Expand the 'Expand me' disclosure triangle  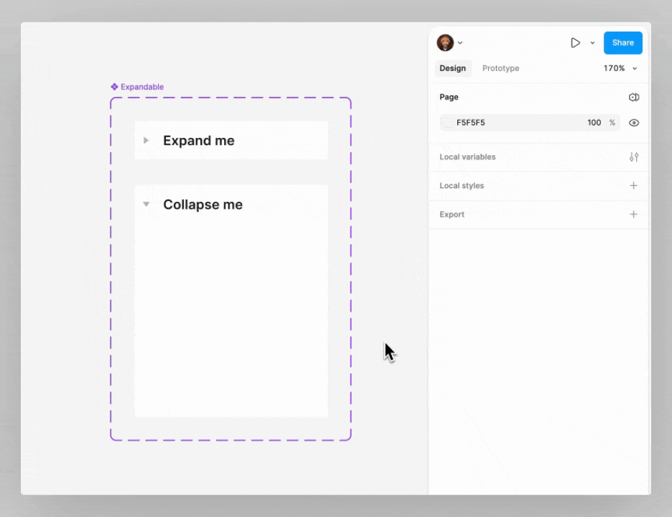click(146, 141)
